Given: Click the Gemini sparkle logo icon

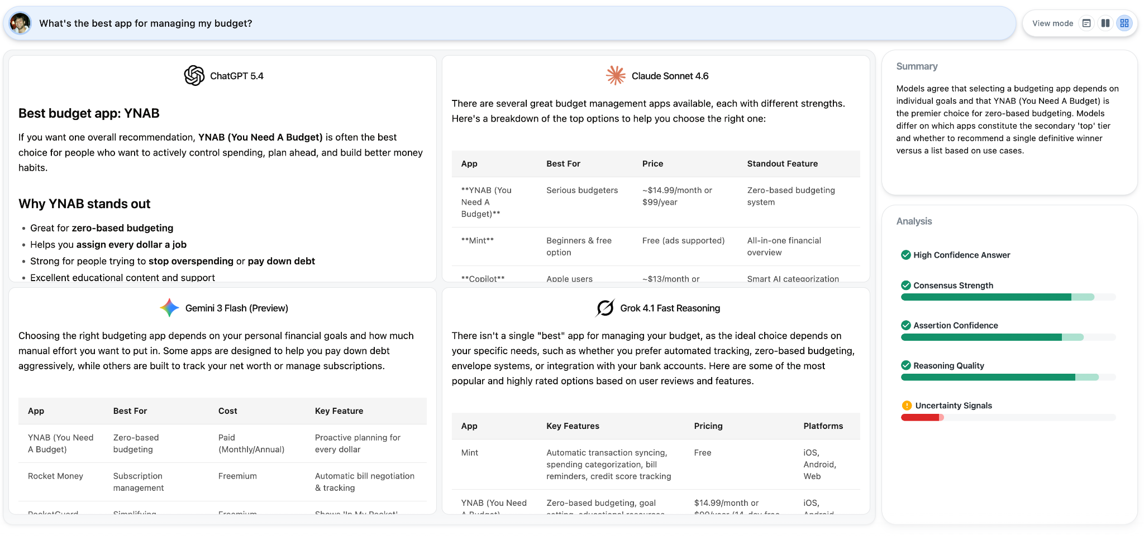Looking at the screenshot, I should (169, 308).
